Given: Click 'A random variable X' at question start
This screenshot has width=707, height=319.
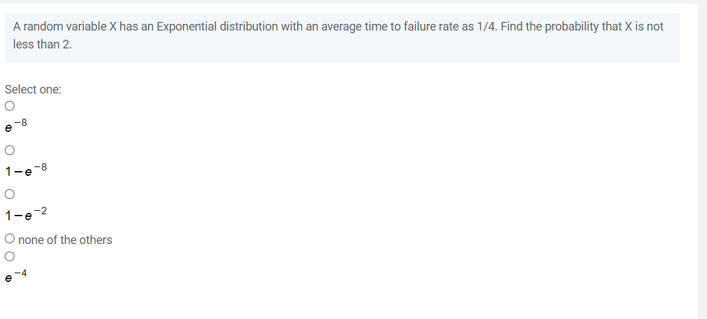Looking at the screenshot, I should 65,27.
